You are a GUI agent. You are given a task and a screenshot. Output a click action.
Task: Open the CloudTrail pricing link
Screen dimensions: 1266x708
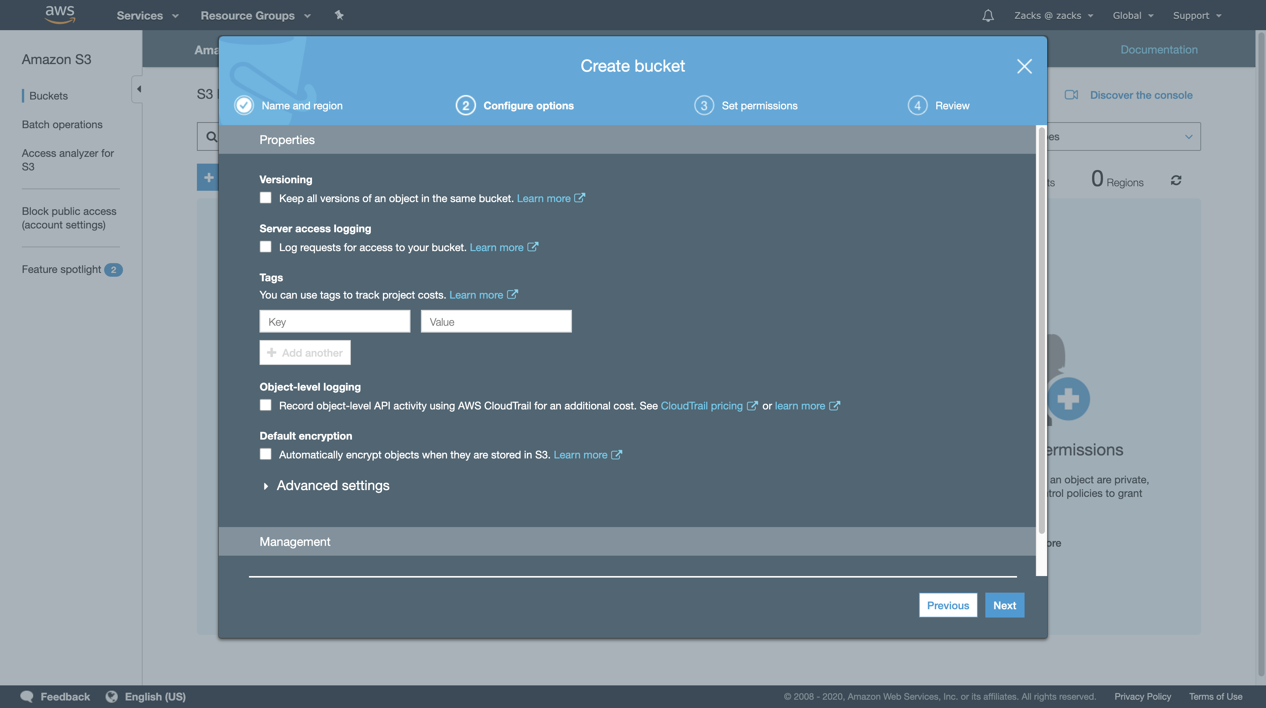(x=701, y=406)
